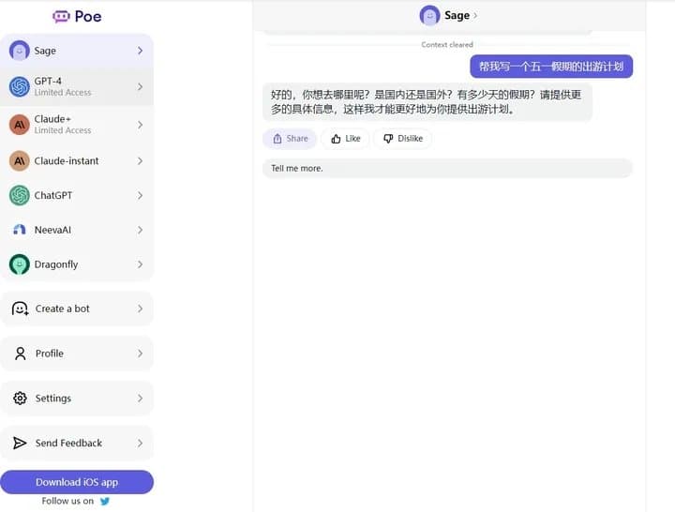
Task: Click the Profile person icon
Action: (x=20, y=354)
